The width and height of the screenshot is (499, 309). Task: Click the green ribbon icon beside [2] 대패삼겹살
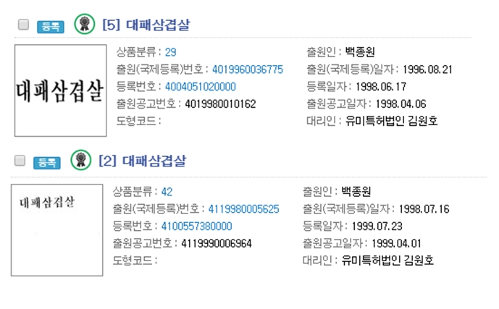[81, 160]
